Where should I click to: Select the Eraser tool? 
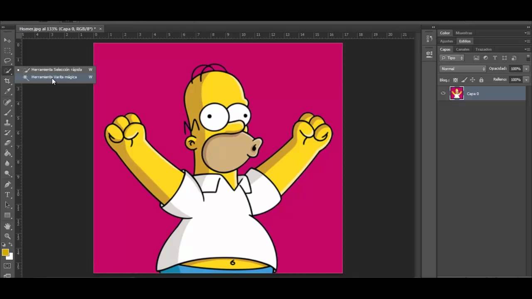[7, 143]
